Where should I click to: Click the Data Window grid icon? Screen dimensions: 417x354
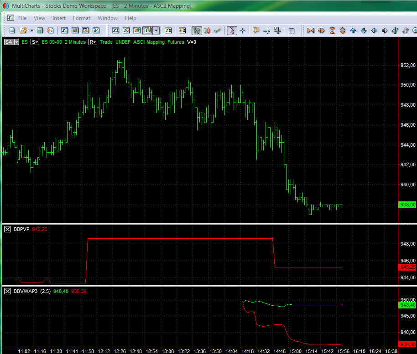(182, 31)
